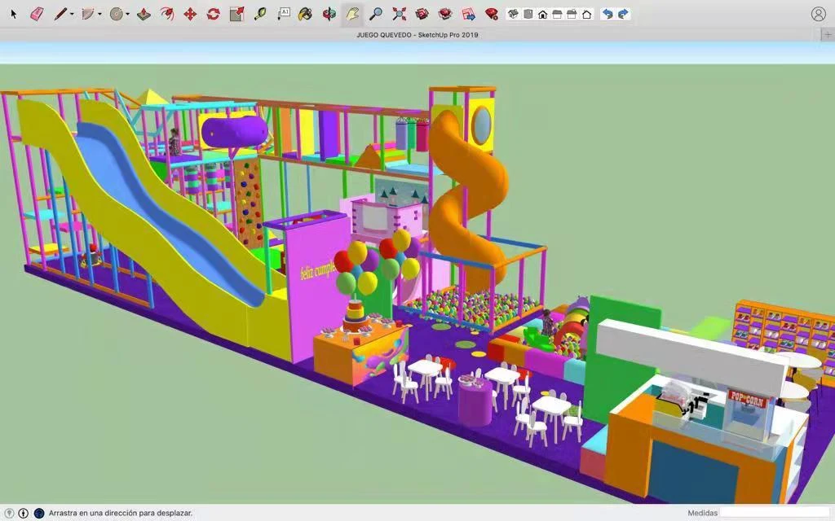
Task: Choose the Orbit tool
Action: coord(329,15)
